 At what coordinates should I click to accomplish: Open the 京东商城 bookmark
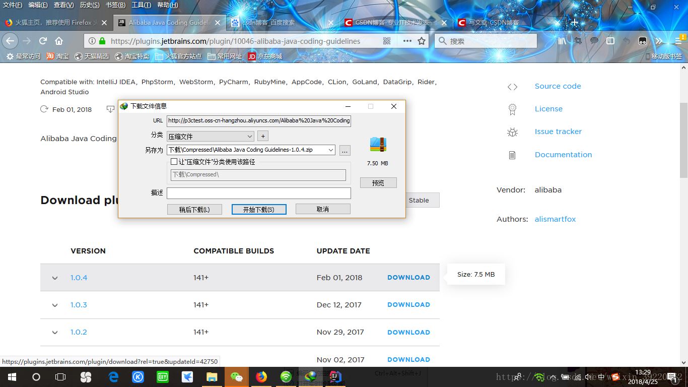(x=264, y=56)
